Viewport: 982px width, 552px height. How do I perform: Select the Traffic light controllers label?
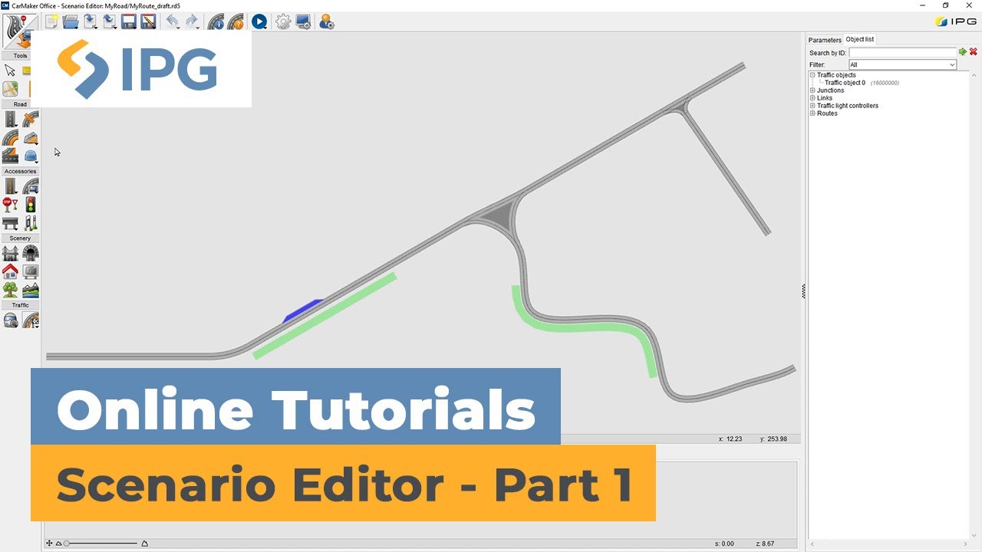pyautogui.click(x=848, y=106)
